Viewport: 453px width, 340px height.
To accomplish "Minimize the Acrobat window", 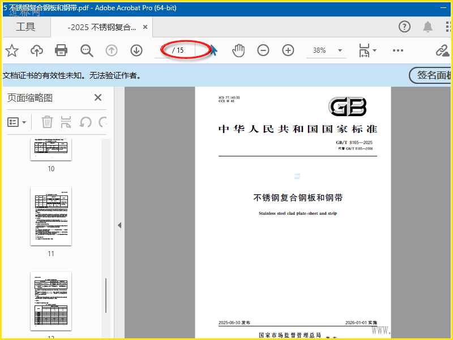I will pos(443,8).
